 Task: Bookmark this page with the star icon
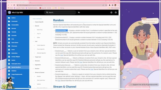(106, 5)
